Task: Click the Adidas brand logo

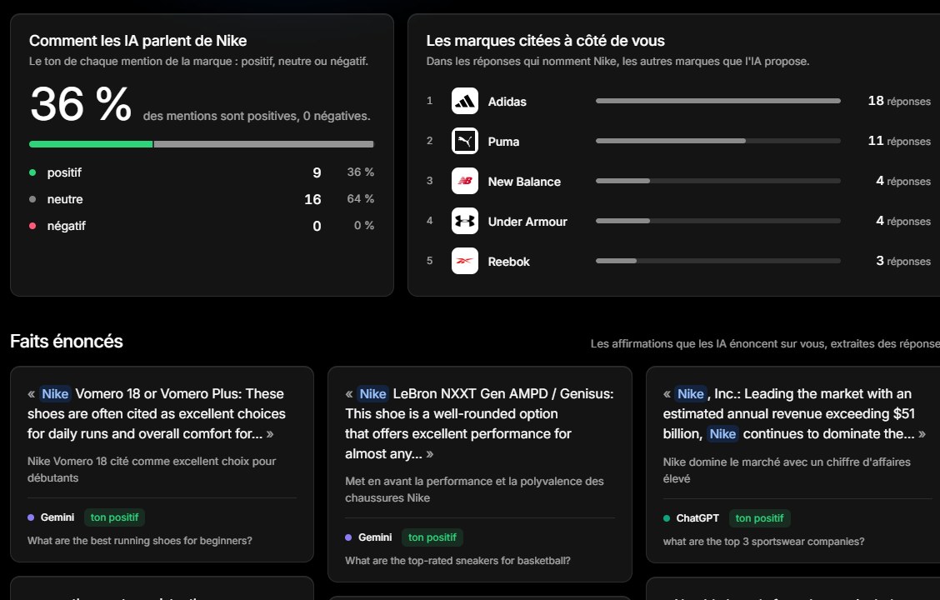Action: [x=465, y=102]
